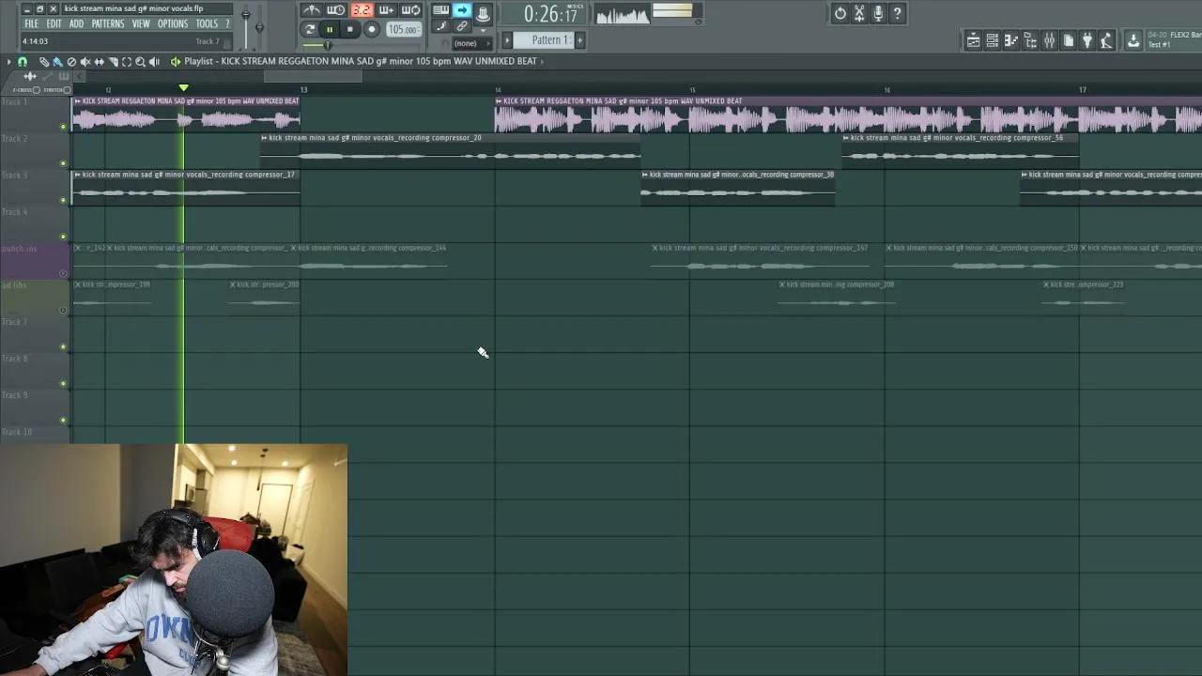
Task: Click the download content library icon
Action: point(1133,40)
